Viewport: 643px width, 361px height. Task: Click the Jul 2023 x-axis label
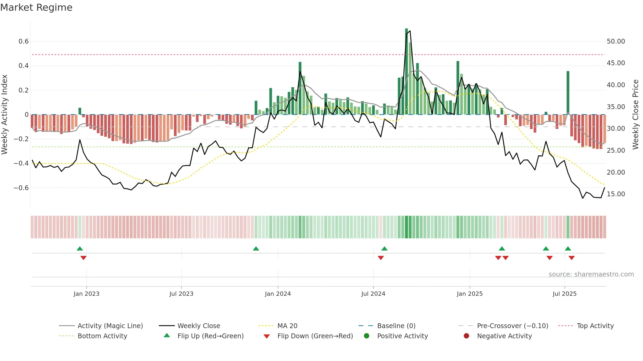click(x=181, y=294)
